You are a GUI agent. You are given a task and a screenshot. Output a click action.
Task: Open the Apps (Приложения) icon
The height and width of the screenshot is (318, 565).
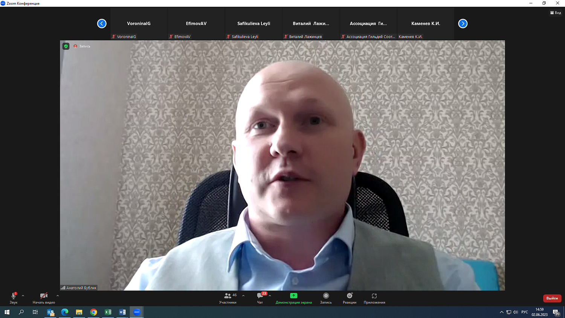[374, 296]
